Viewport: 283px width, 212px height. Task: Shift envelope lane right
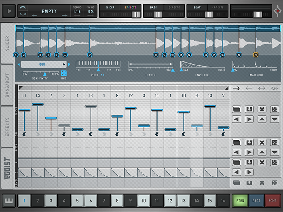[249, 172]
